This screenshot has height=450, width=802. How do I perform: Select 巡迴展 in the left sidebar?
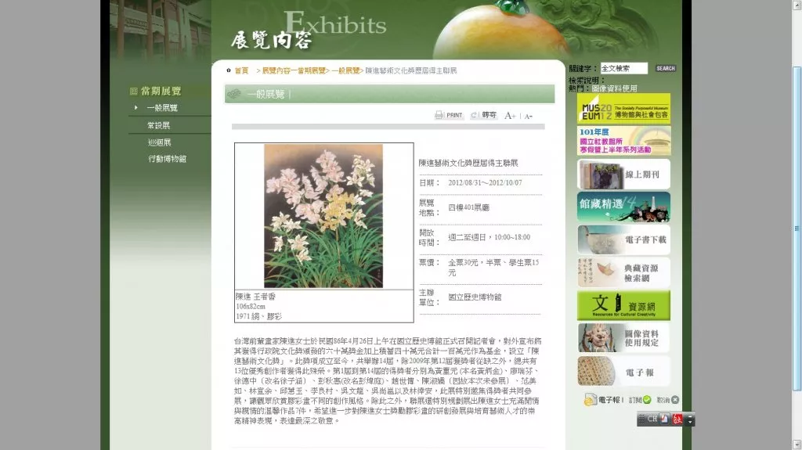tap(159, 142)
